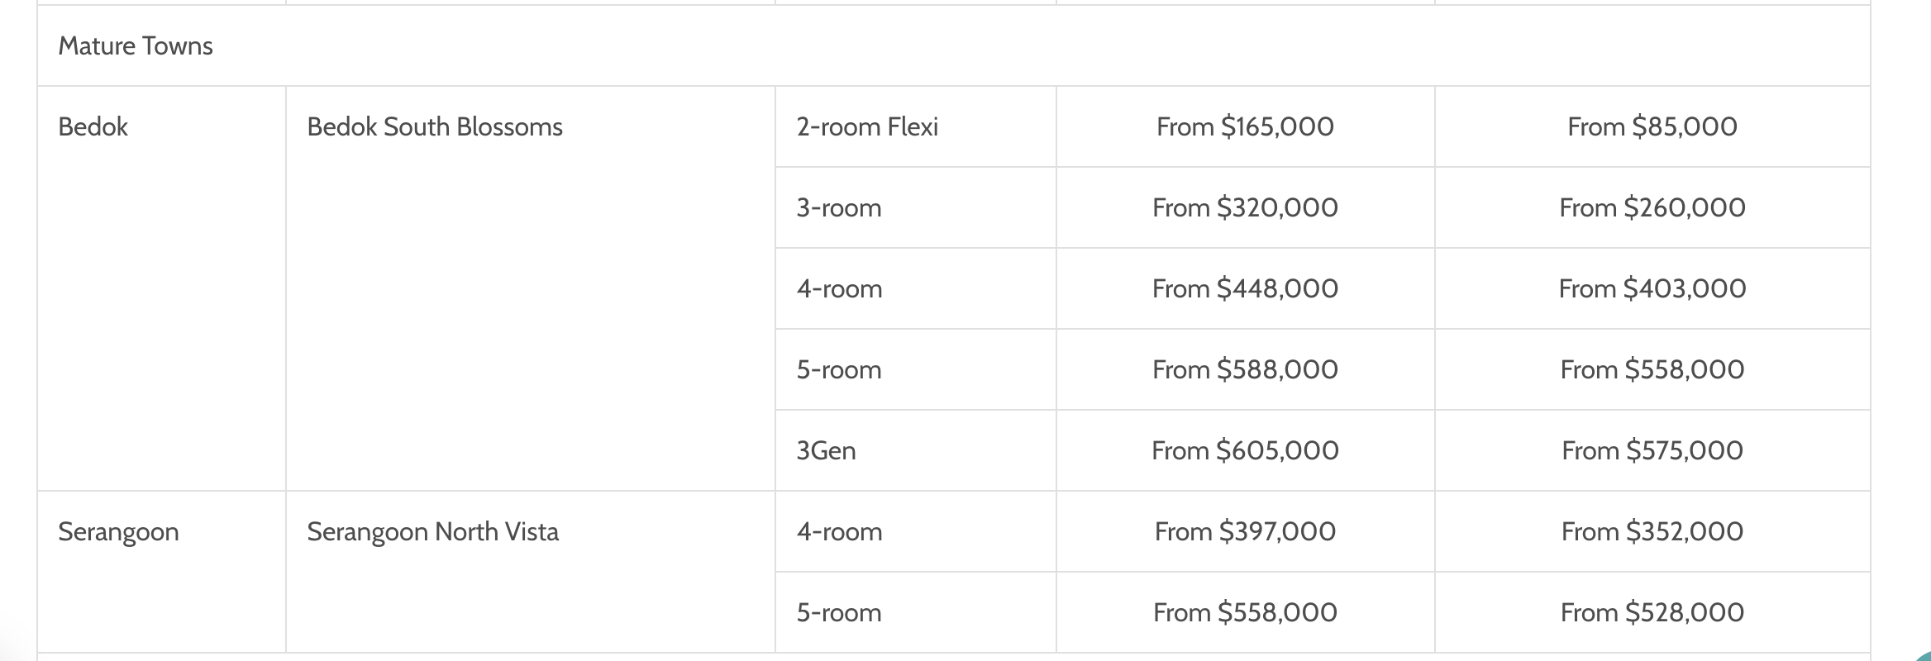Click the From $85,000 price cell
The image size is (1931, 661).
(x=1652, y=126)
